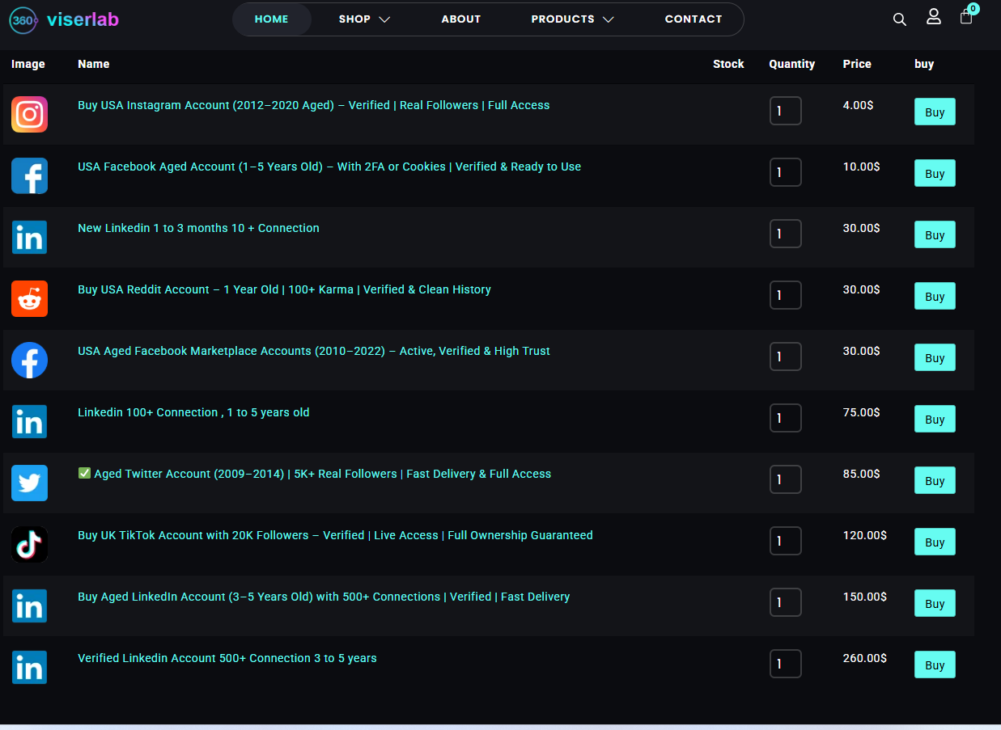The image size is (1001, 730).
Task: Click Facebook icon for Marketplace Accounts row
Action: 30,360
